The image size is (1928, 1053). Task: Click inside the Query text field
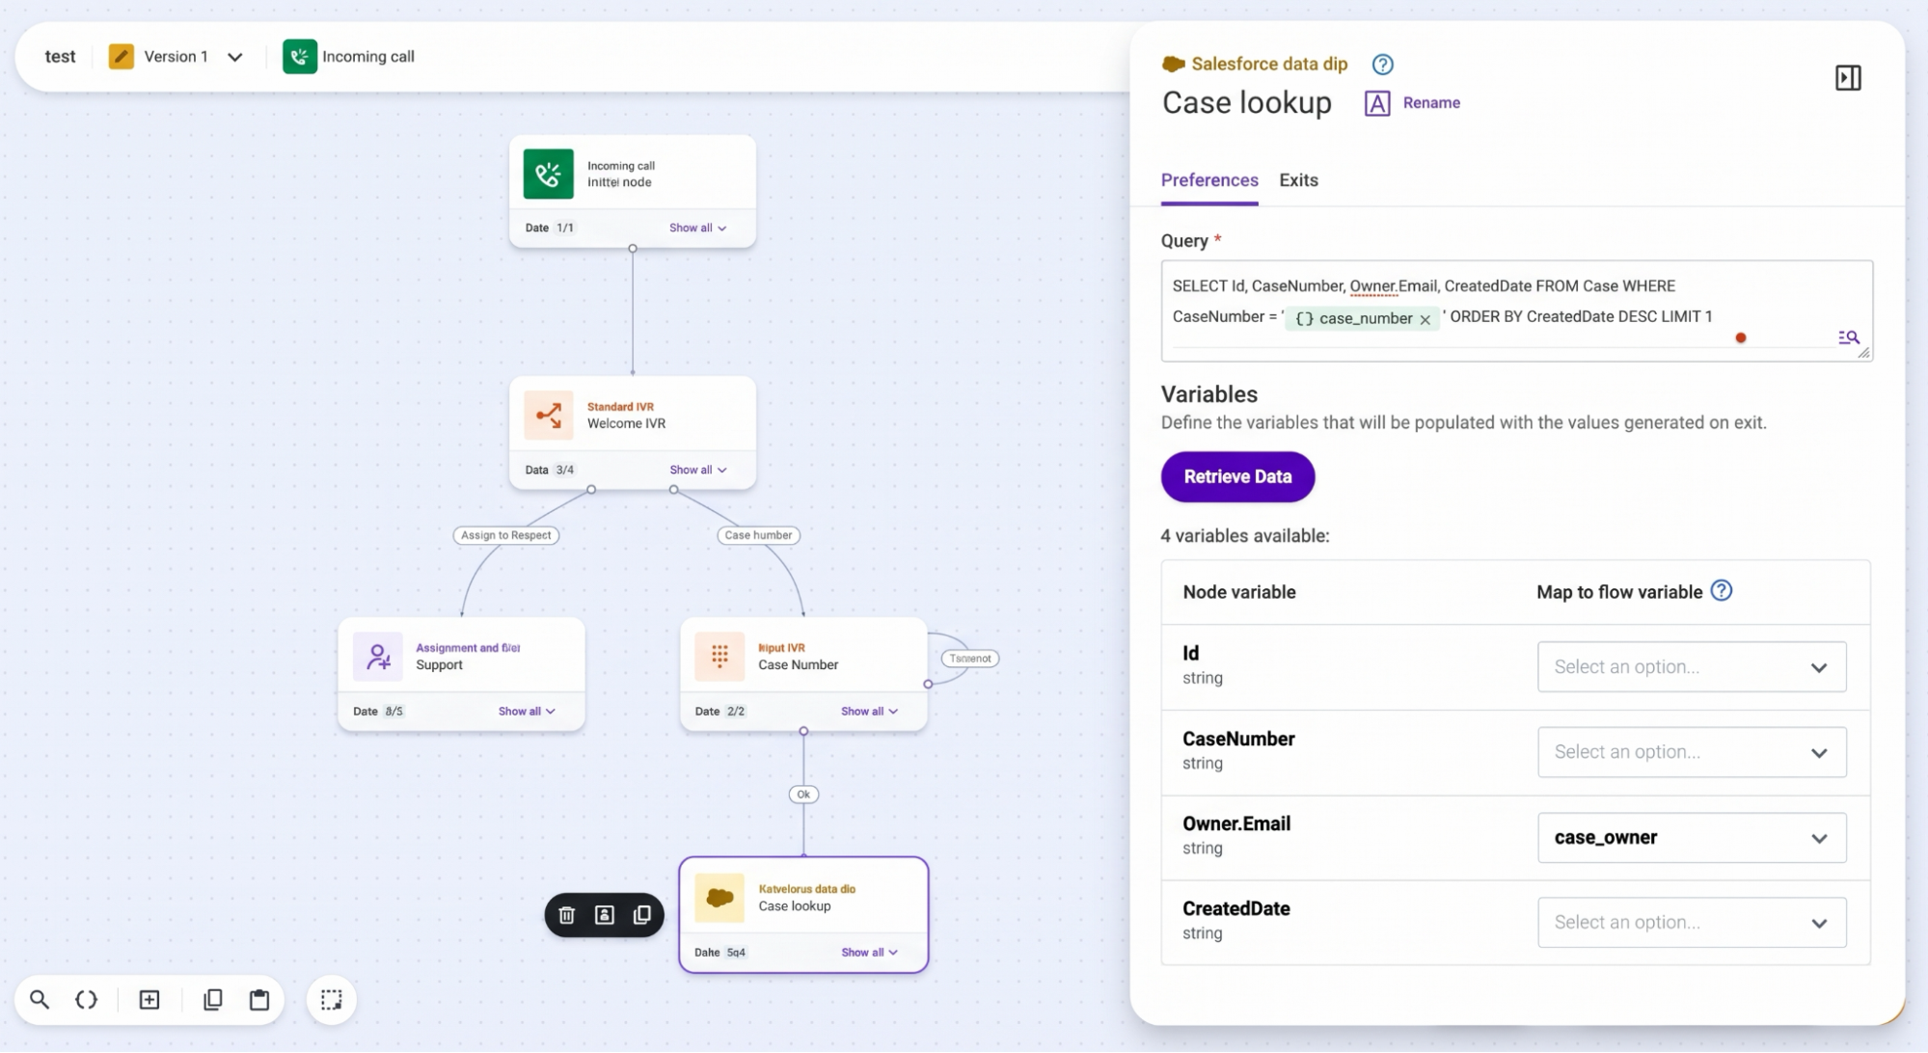pyautogui.click(x=1516, y=311)
